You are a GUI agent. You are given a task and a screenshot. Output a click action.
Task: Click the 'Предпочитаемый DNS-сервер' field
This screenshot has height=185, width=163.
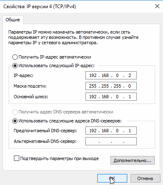[111, 131]
